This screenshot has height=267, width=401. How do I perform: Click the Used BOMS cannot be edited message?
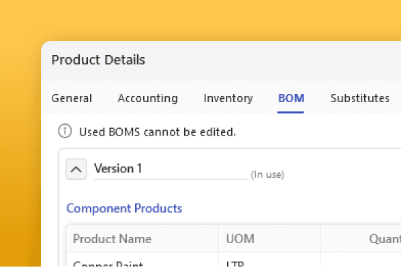click(x=158, y=132)
